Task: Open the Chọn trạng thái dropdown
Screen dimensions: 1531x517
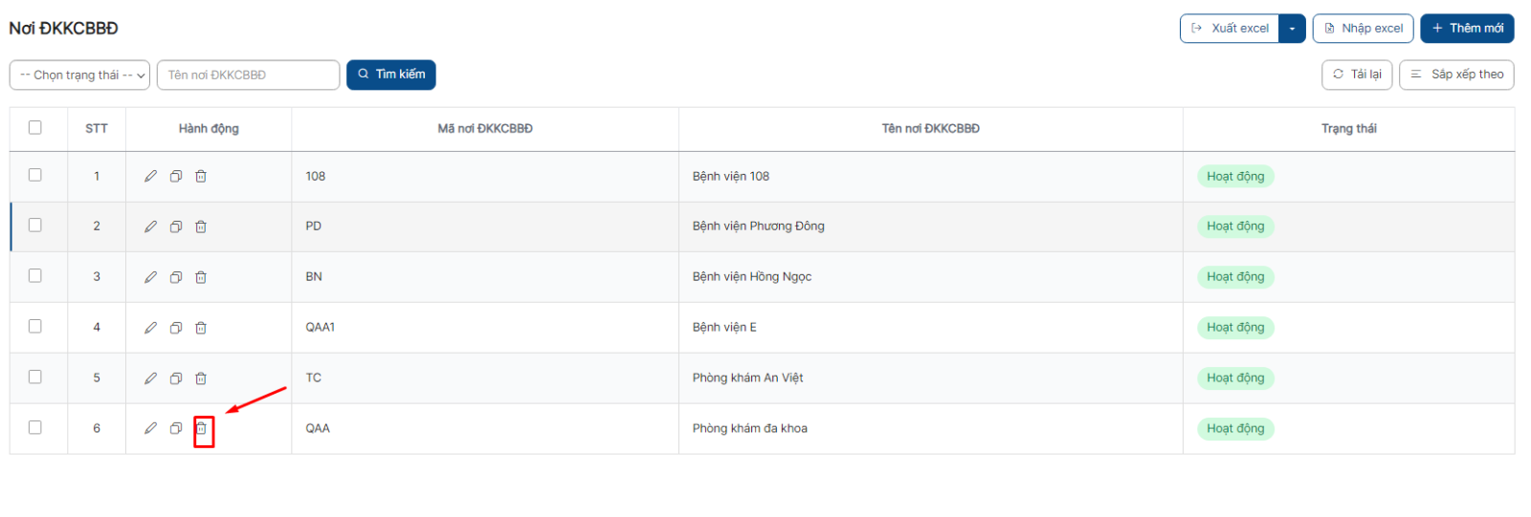Action: (x=79, y=75)
